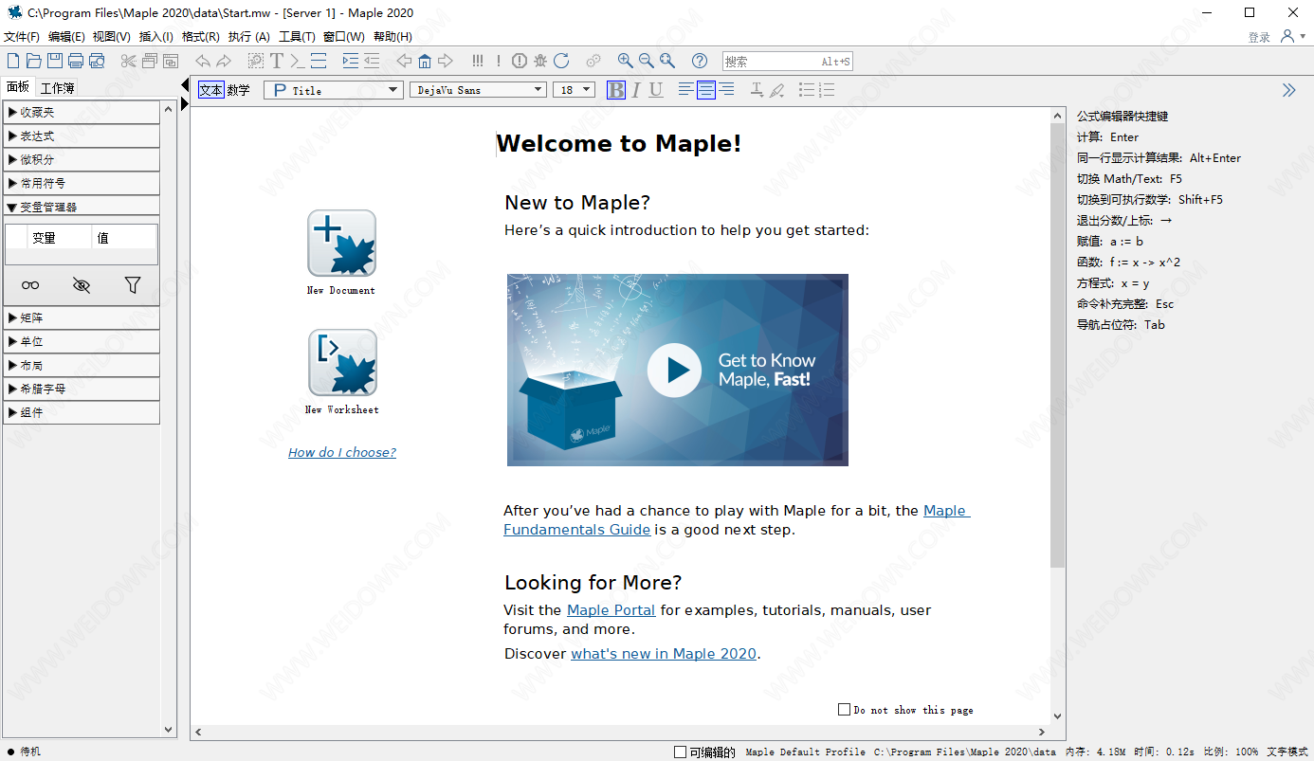
Task: Toggle hidden variables eye icon
Action: pyautogui.click(x=82, y=284)
